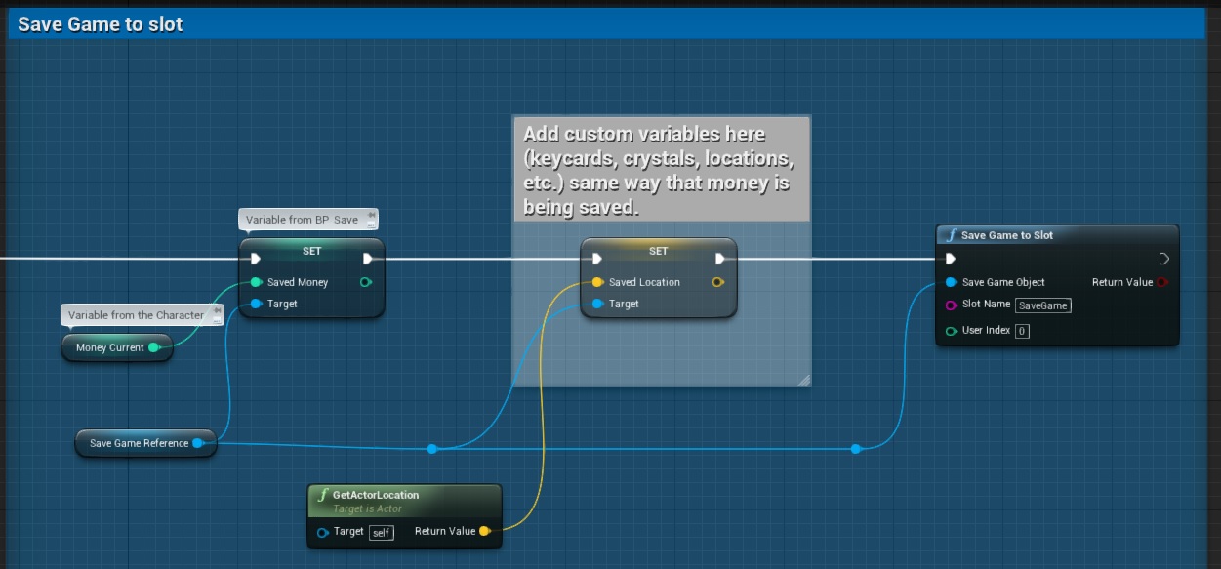Select the GetActorLocation node title
The image size is (1221, 569).
click(376, 495)
